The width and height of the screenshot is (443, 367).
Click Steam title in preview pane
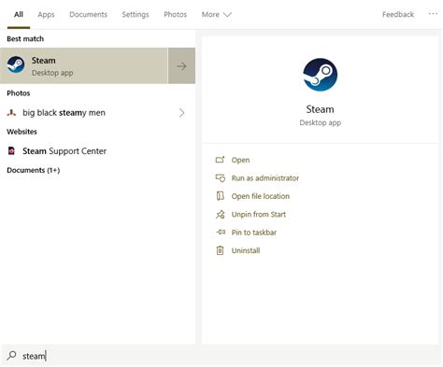[x=320, y=109]
